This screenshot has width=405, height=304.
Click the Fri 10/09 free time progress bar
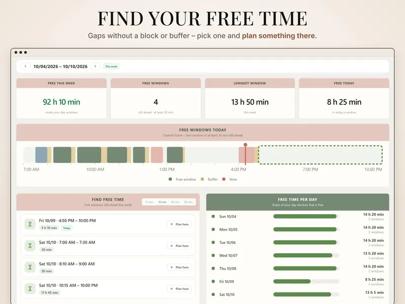coord(306,281)
